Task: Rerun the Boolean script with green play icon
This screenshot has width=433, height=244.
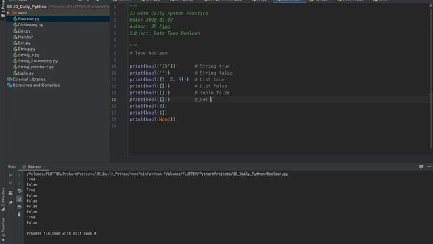Action: 11,175
